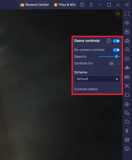The height and width of the screenshot is (160, 132).
Task: Minimize the BlueStacks window
Action: 100,5
